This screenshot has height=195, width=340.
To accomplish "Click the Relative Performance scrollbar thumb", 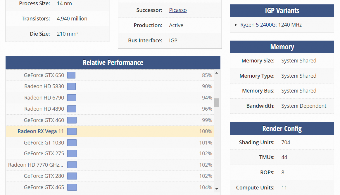I will tap(217, 103).
